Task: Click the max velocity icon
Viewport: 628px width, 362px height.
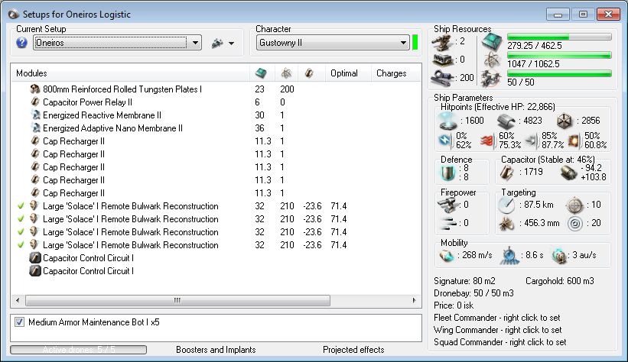Action: coord(446,255)
